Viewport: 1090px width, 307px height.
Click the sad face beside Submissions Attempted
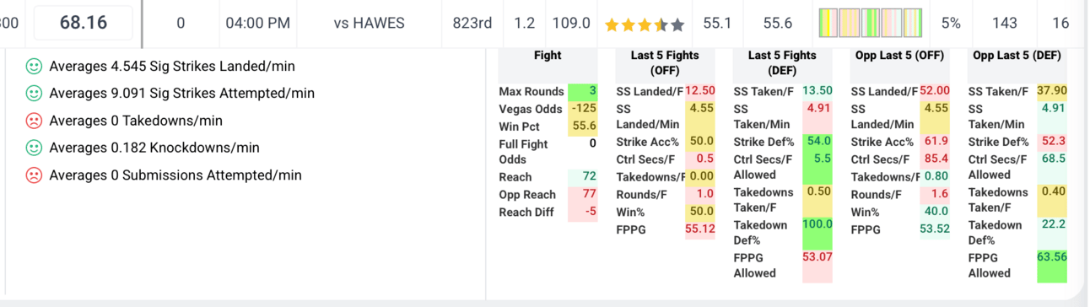click(x=34, y=175)
